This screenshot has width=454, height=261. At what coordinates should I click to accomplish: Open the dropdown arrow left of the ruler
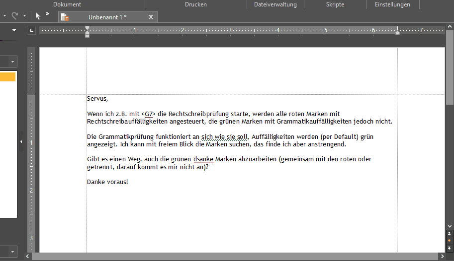[14, 30]
